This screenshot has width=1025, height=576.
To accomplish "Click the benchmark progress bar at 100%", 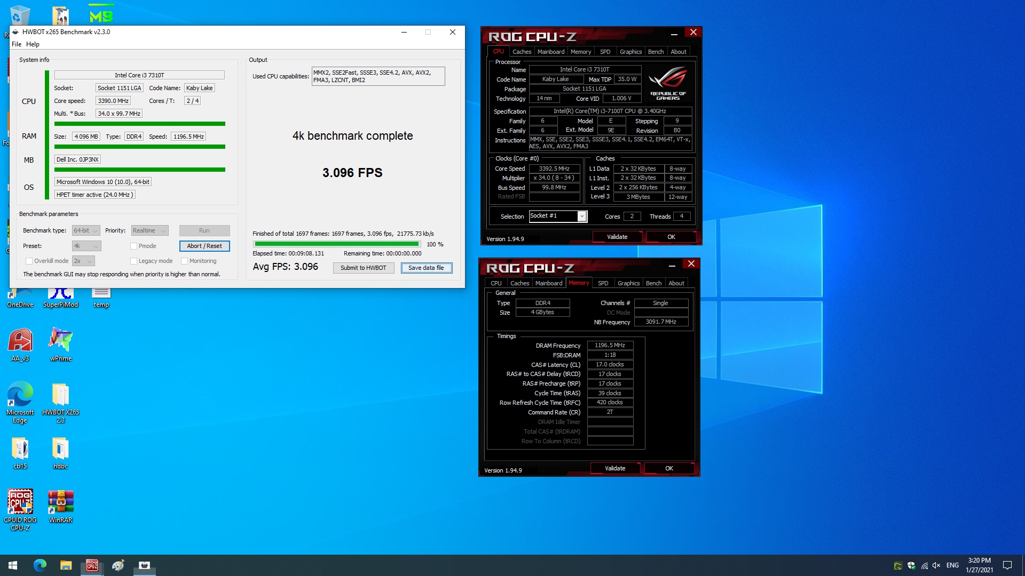I will (336, 244).
